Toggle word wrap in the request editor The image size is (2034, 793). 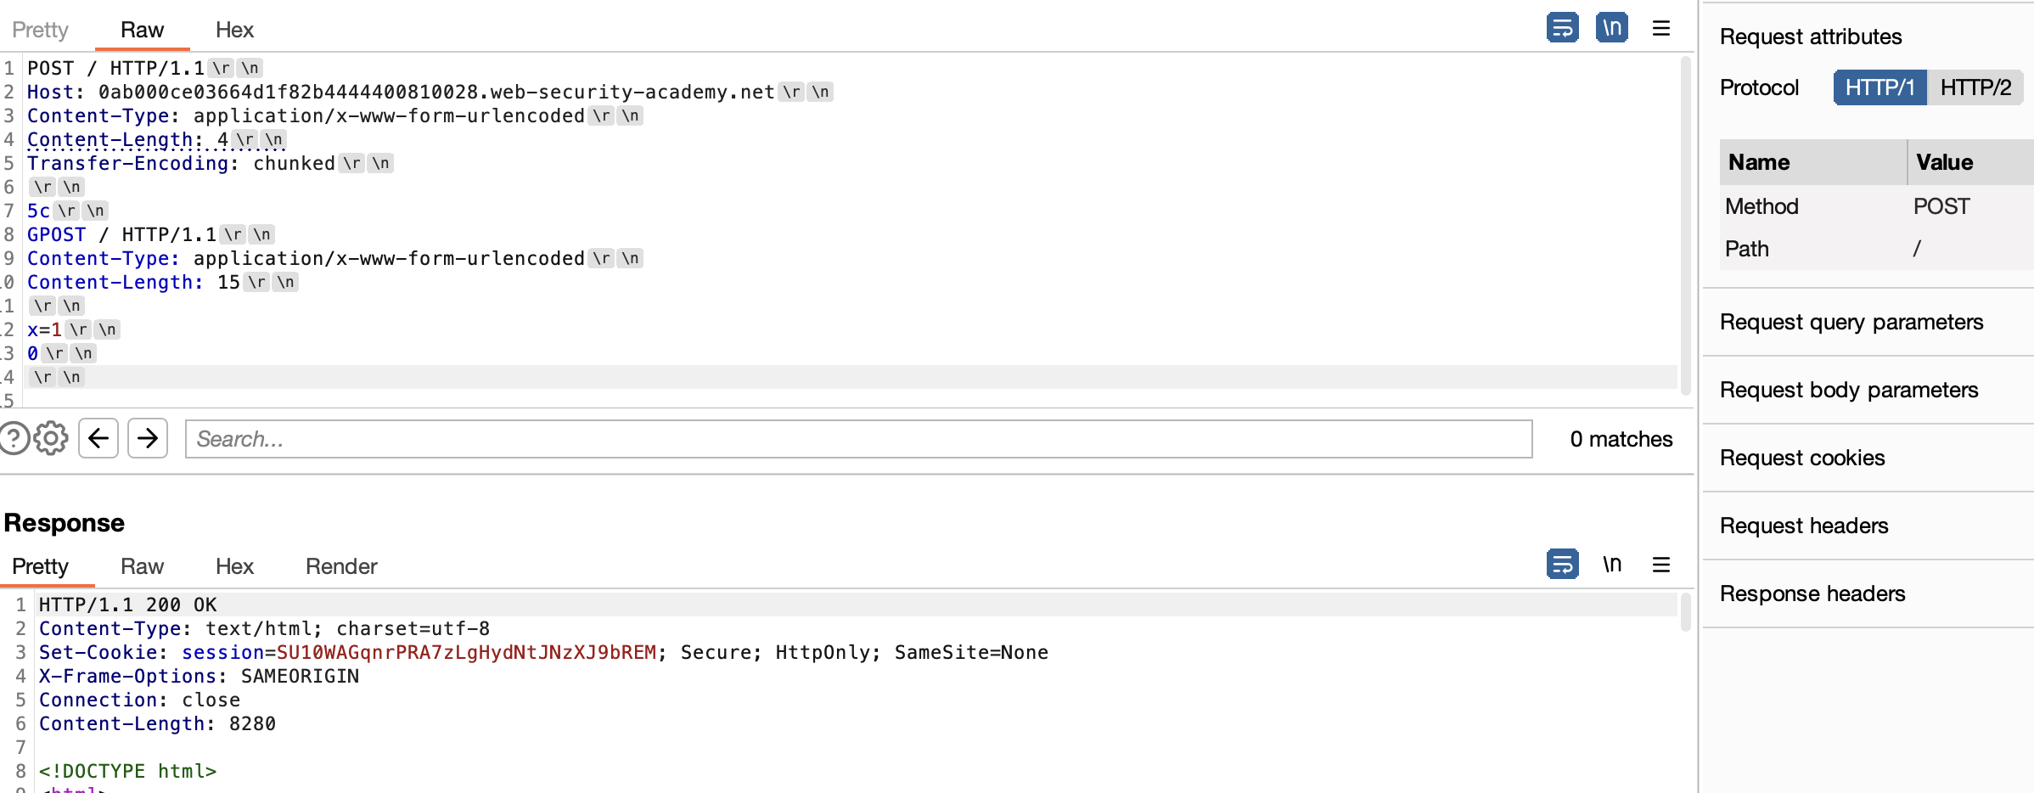(x=1562, y=28)
